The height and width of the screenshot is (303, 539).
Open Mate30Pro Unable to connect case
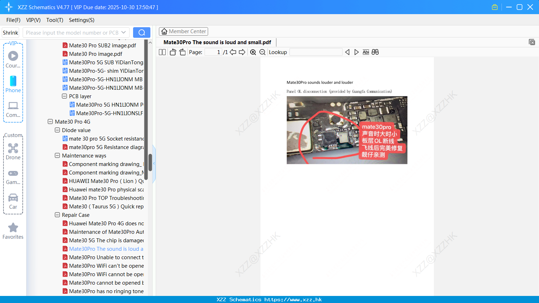coord(103,257)
